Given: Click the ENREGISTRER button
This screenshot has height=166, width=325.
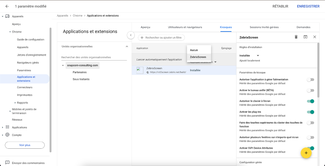Looking at the screenshot, I should coord(308,6).
